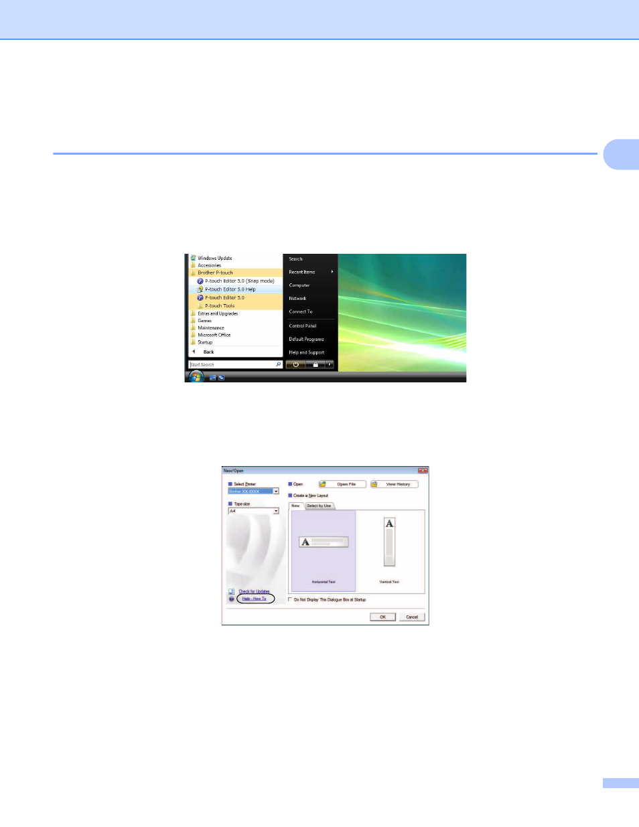Open the Select Printer dropdown
Viewport: 639px width, 827px height.
pos(275,492)
